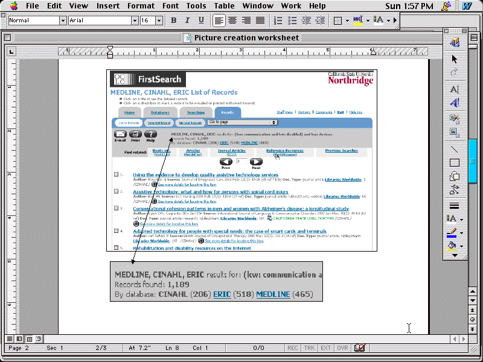The width and height of the screenshot is (483, 362).
Task: Open the Arial font name dropdown
Action: tap(135, 21)
